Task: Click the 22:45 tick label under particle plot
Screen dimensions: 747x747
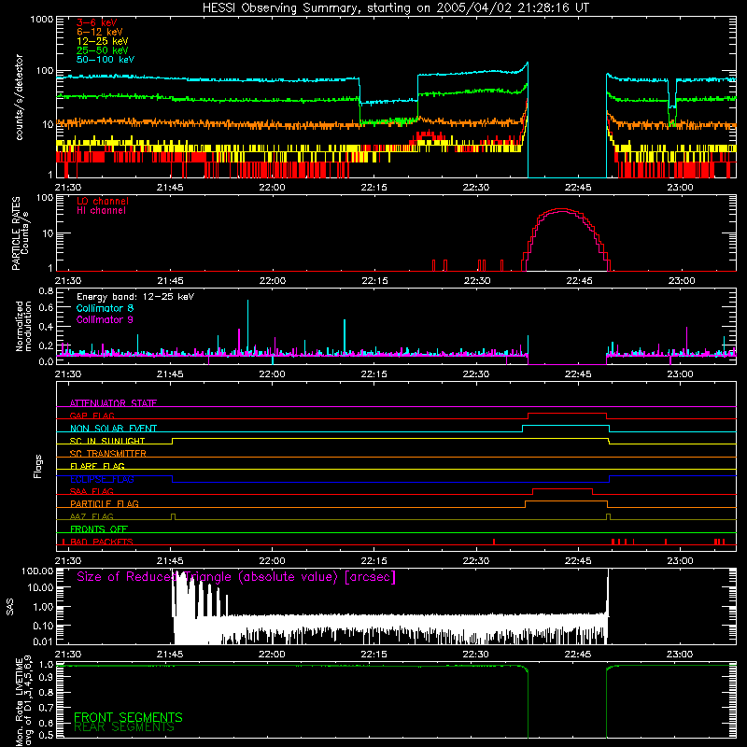Action: click(x=579, y=281)
